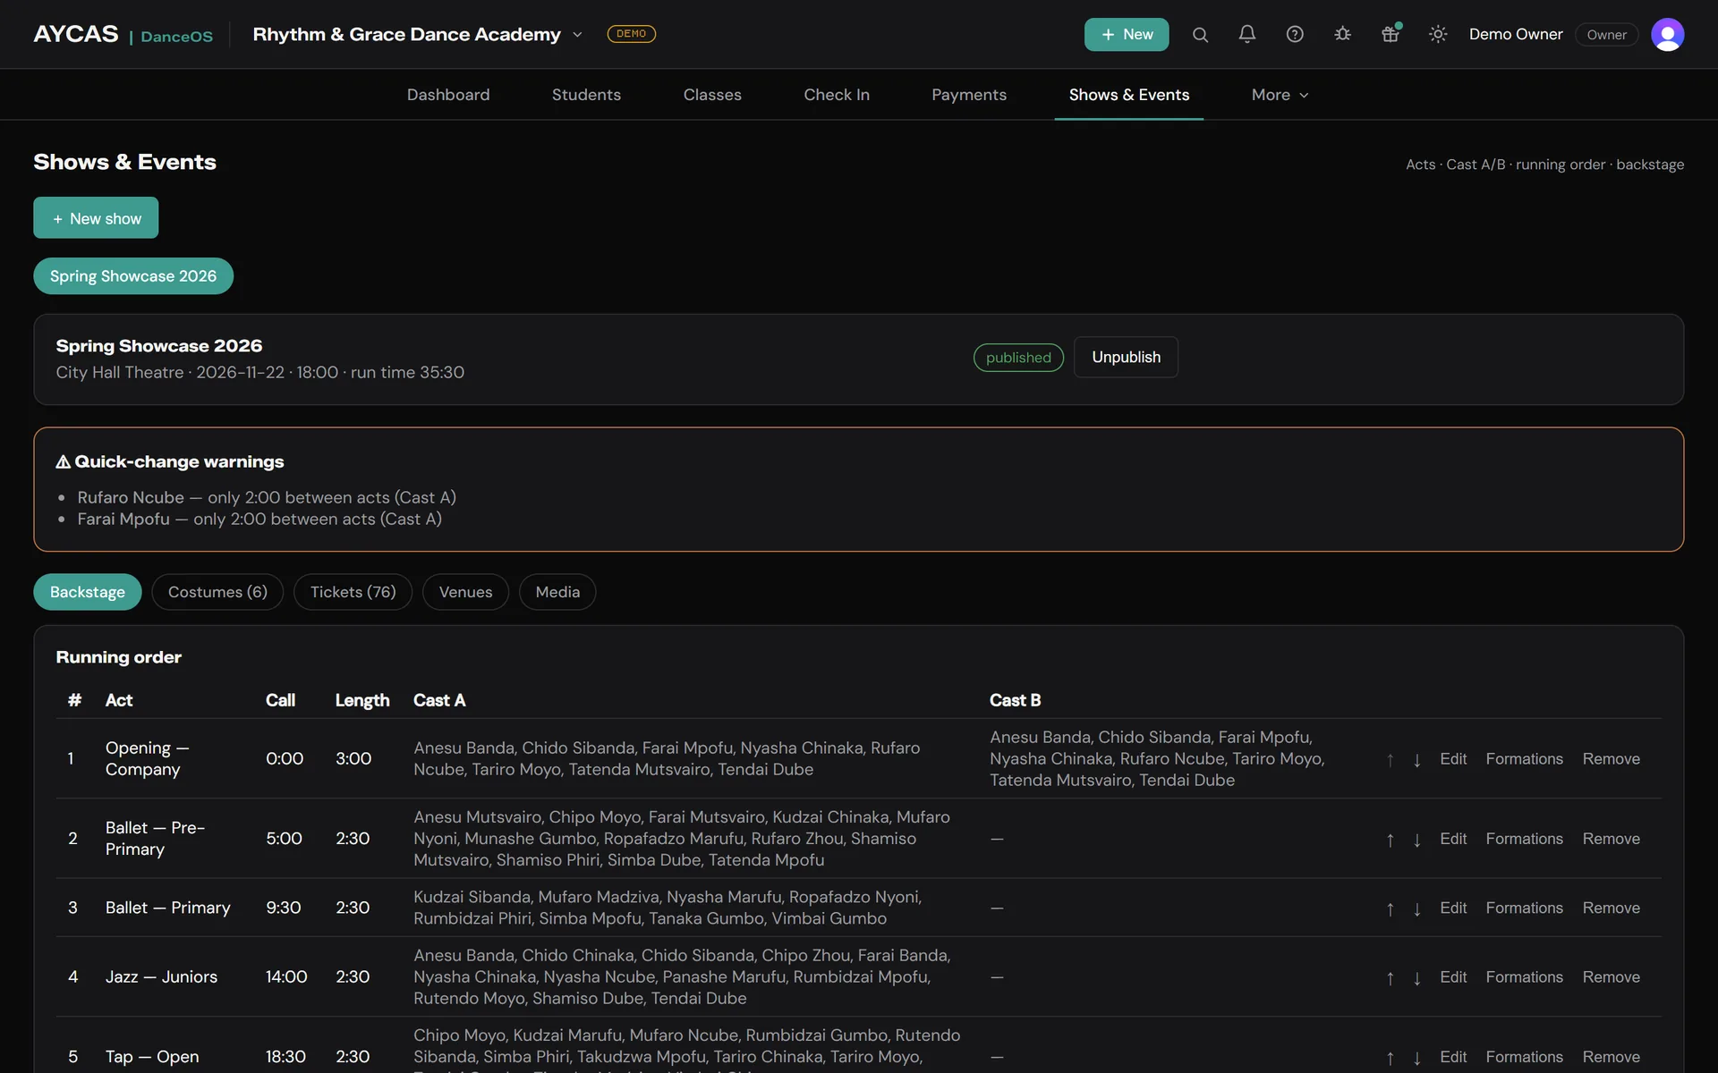Move Jazz — Juniors act down
Screen dimensions: 1718x1073
pyautogui.click(x=1417, y=977)
